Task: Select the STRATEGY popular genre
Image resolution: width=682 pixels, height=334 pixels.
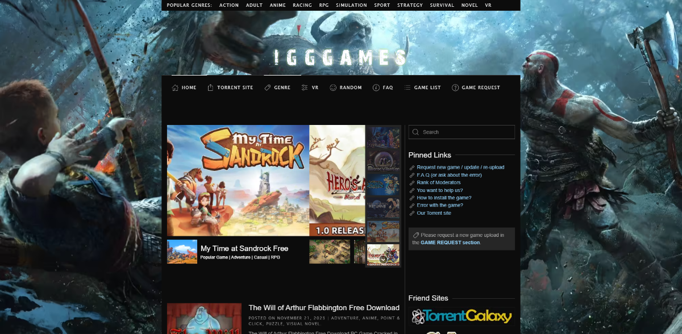Action: pyautogui.click(x=410, y=5)
